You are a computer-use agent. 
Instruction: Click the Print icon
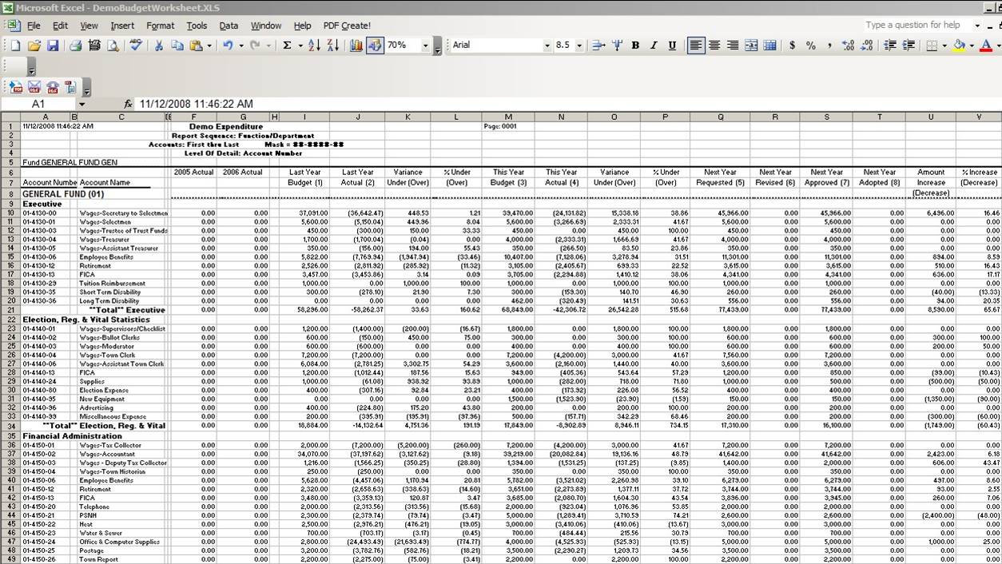pyautogui.click(x=76, y=46)
